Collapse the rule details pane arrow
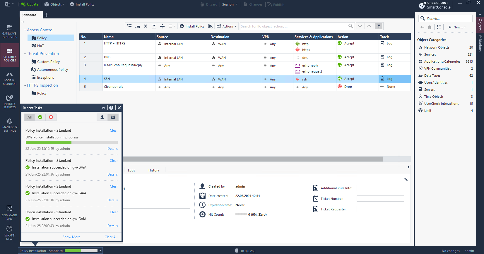Image resolution: width=484 pixels, height=254 pixels. coord(408,167)
